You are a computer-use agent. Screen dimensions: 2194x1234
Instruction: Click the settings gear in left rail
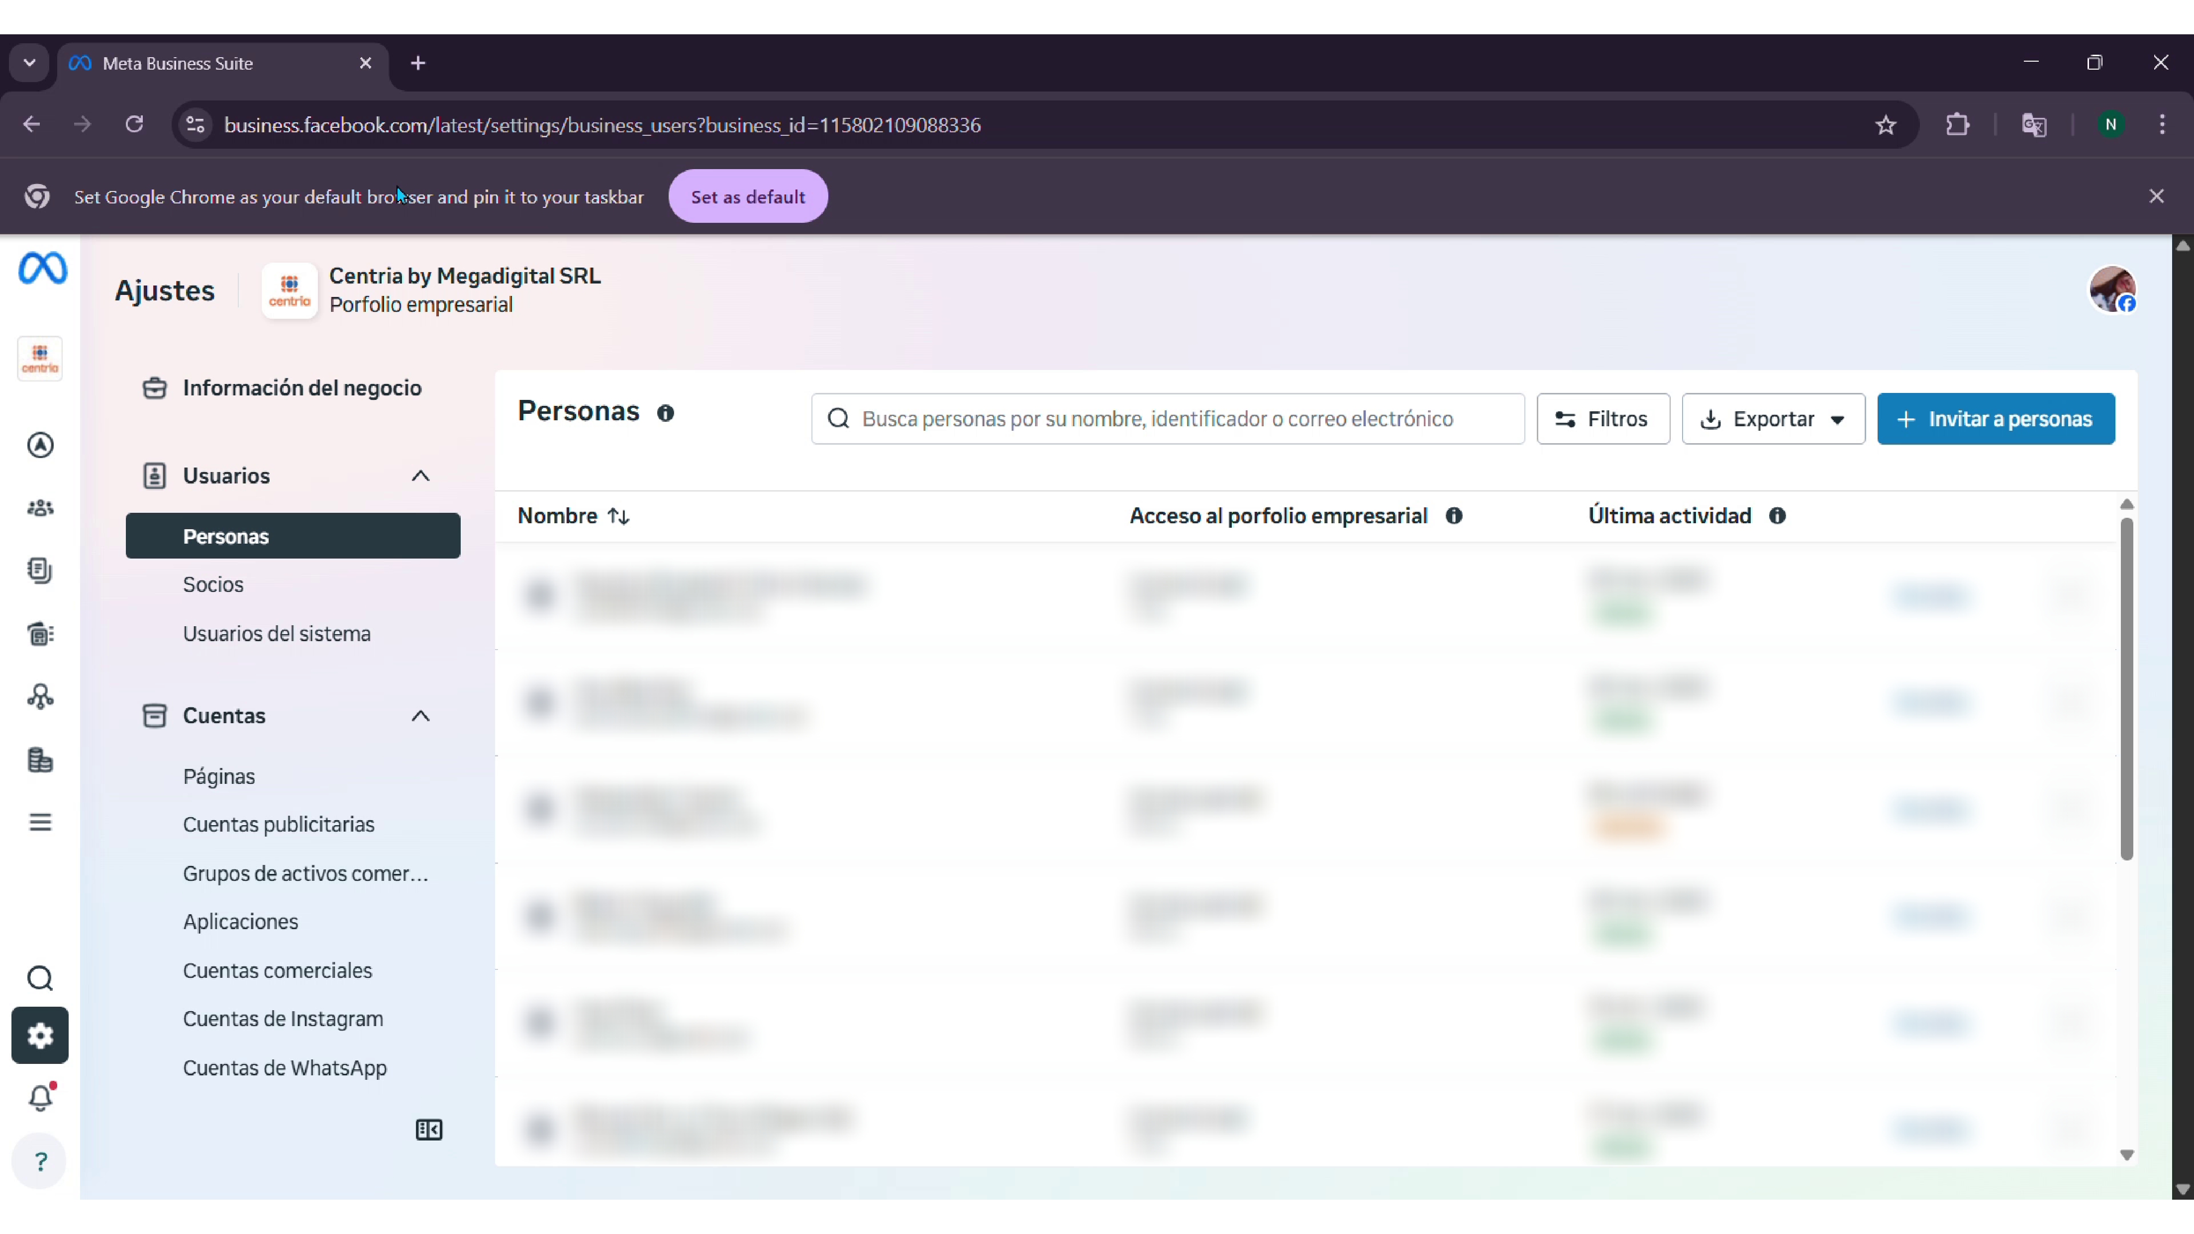coord(40,1036)
